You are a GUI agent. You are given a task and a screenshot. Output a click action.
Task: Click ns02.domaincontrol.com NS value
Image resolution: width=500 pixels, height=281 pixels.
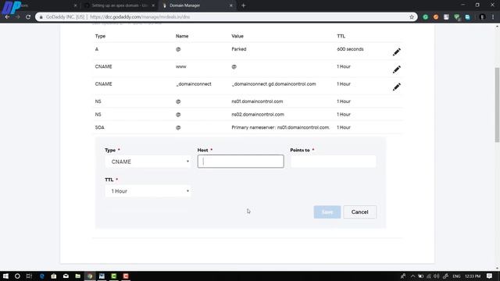click(x=258, y=115)
